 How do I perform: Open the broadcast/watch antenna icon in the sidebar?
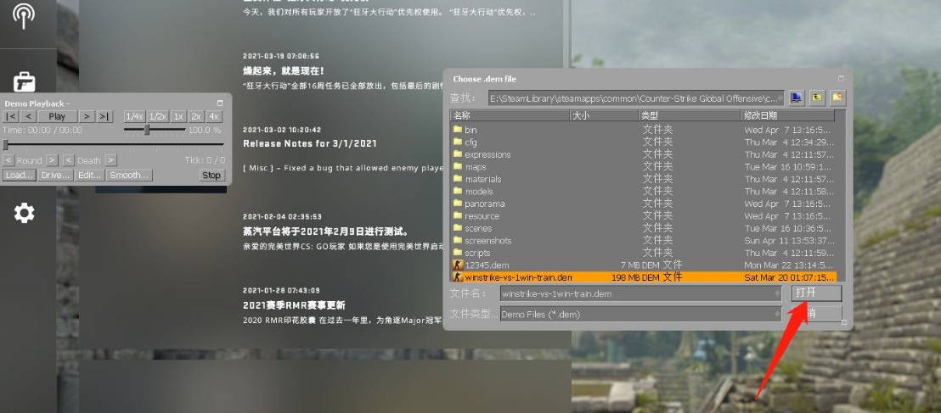click(24, 15)
